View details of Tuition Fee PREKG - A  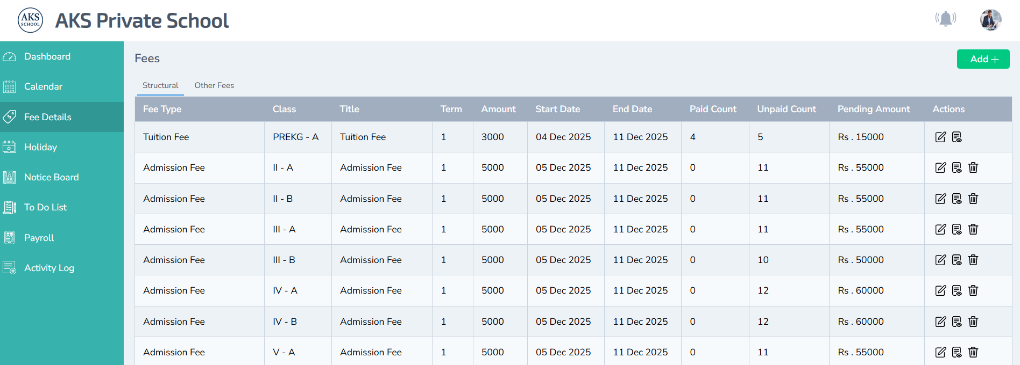957,137
